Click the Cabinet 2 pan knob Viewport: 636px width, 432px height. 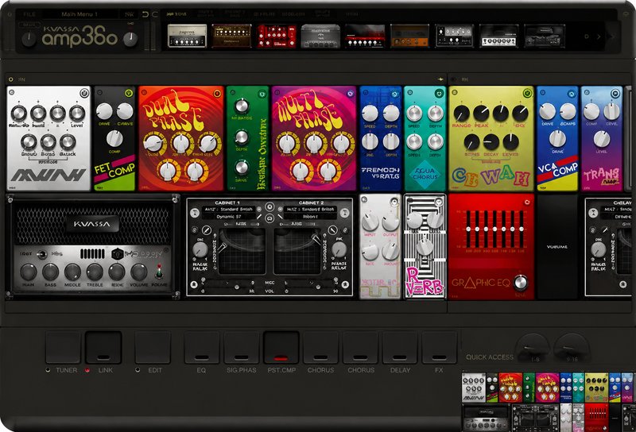tap(339, 249)
